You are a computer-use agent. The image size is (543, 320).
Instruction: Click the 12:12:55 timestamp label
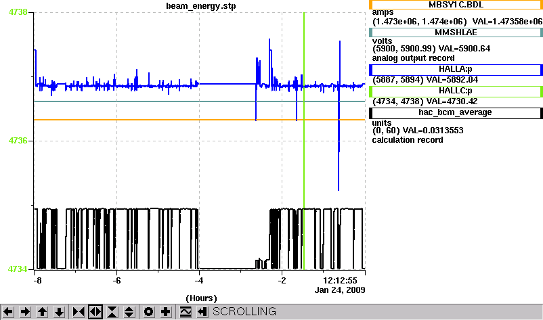pos(340,281)
